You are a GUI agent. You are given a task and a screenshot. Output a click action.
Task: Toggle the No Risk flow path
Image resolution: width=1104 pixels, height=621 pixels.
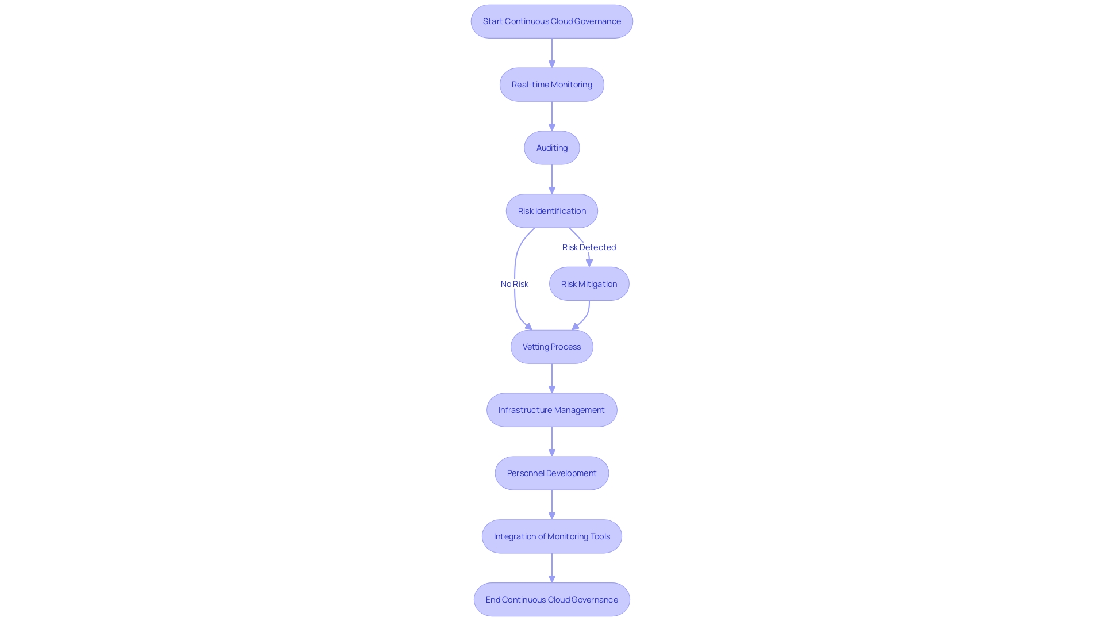pos(514,283)
